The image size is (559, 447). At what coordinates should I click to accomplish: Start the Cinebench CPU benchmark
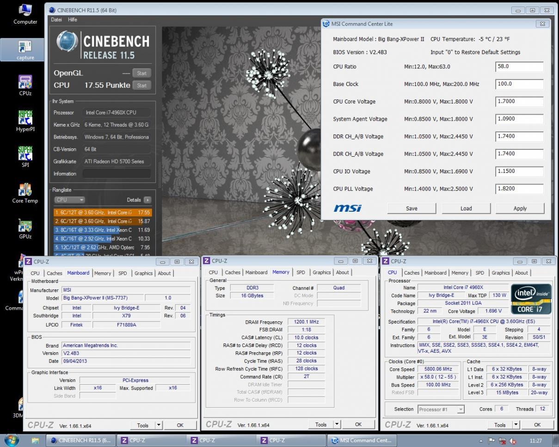[141, 85]
